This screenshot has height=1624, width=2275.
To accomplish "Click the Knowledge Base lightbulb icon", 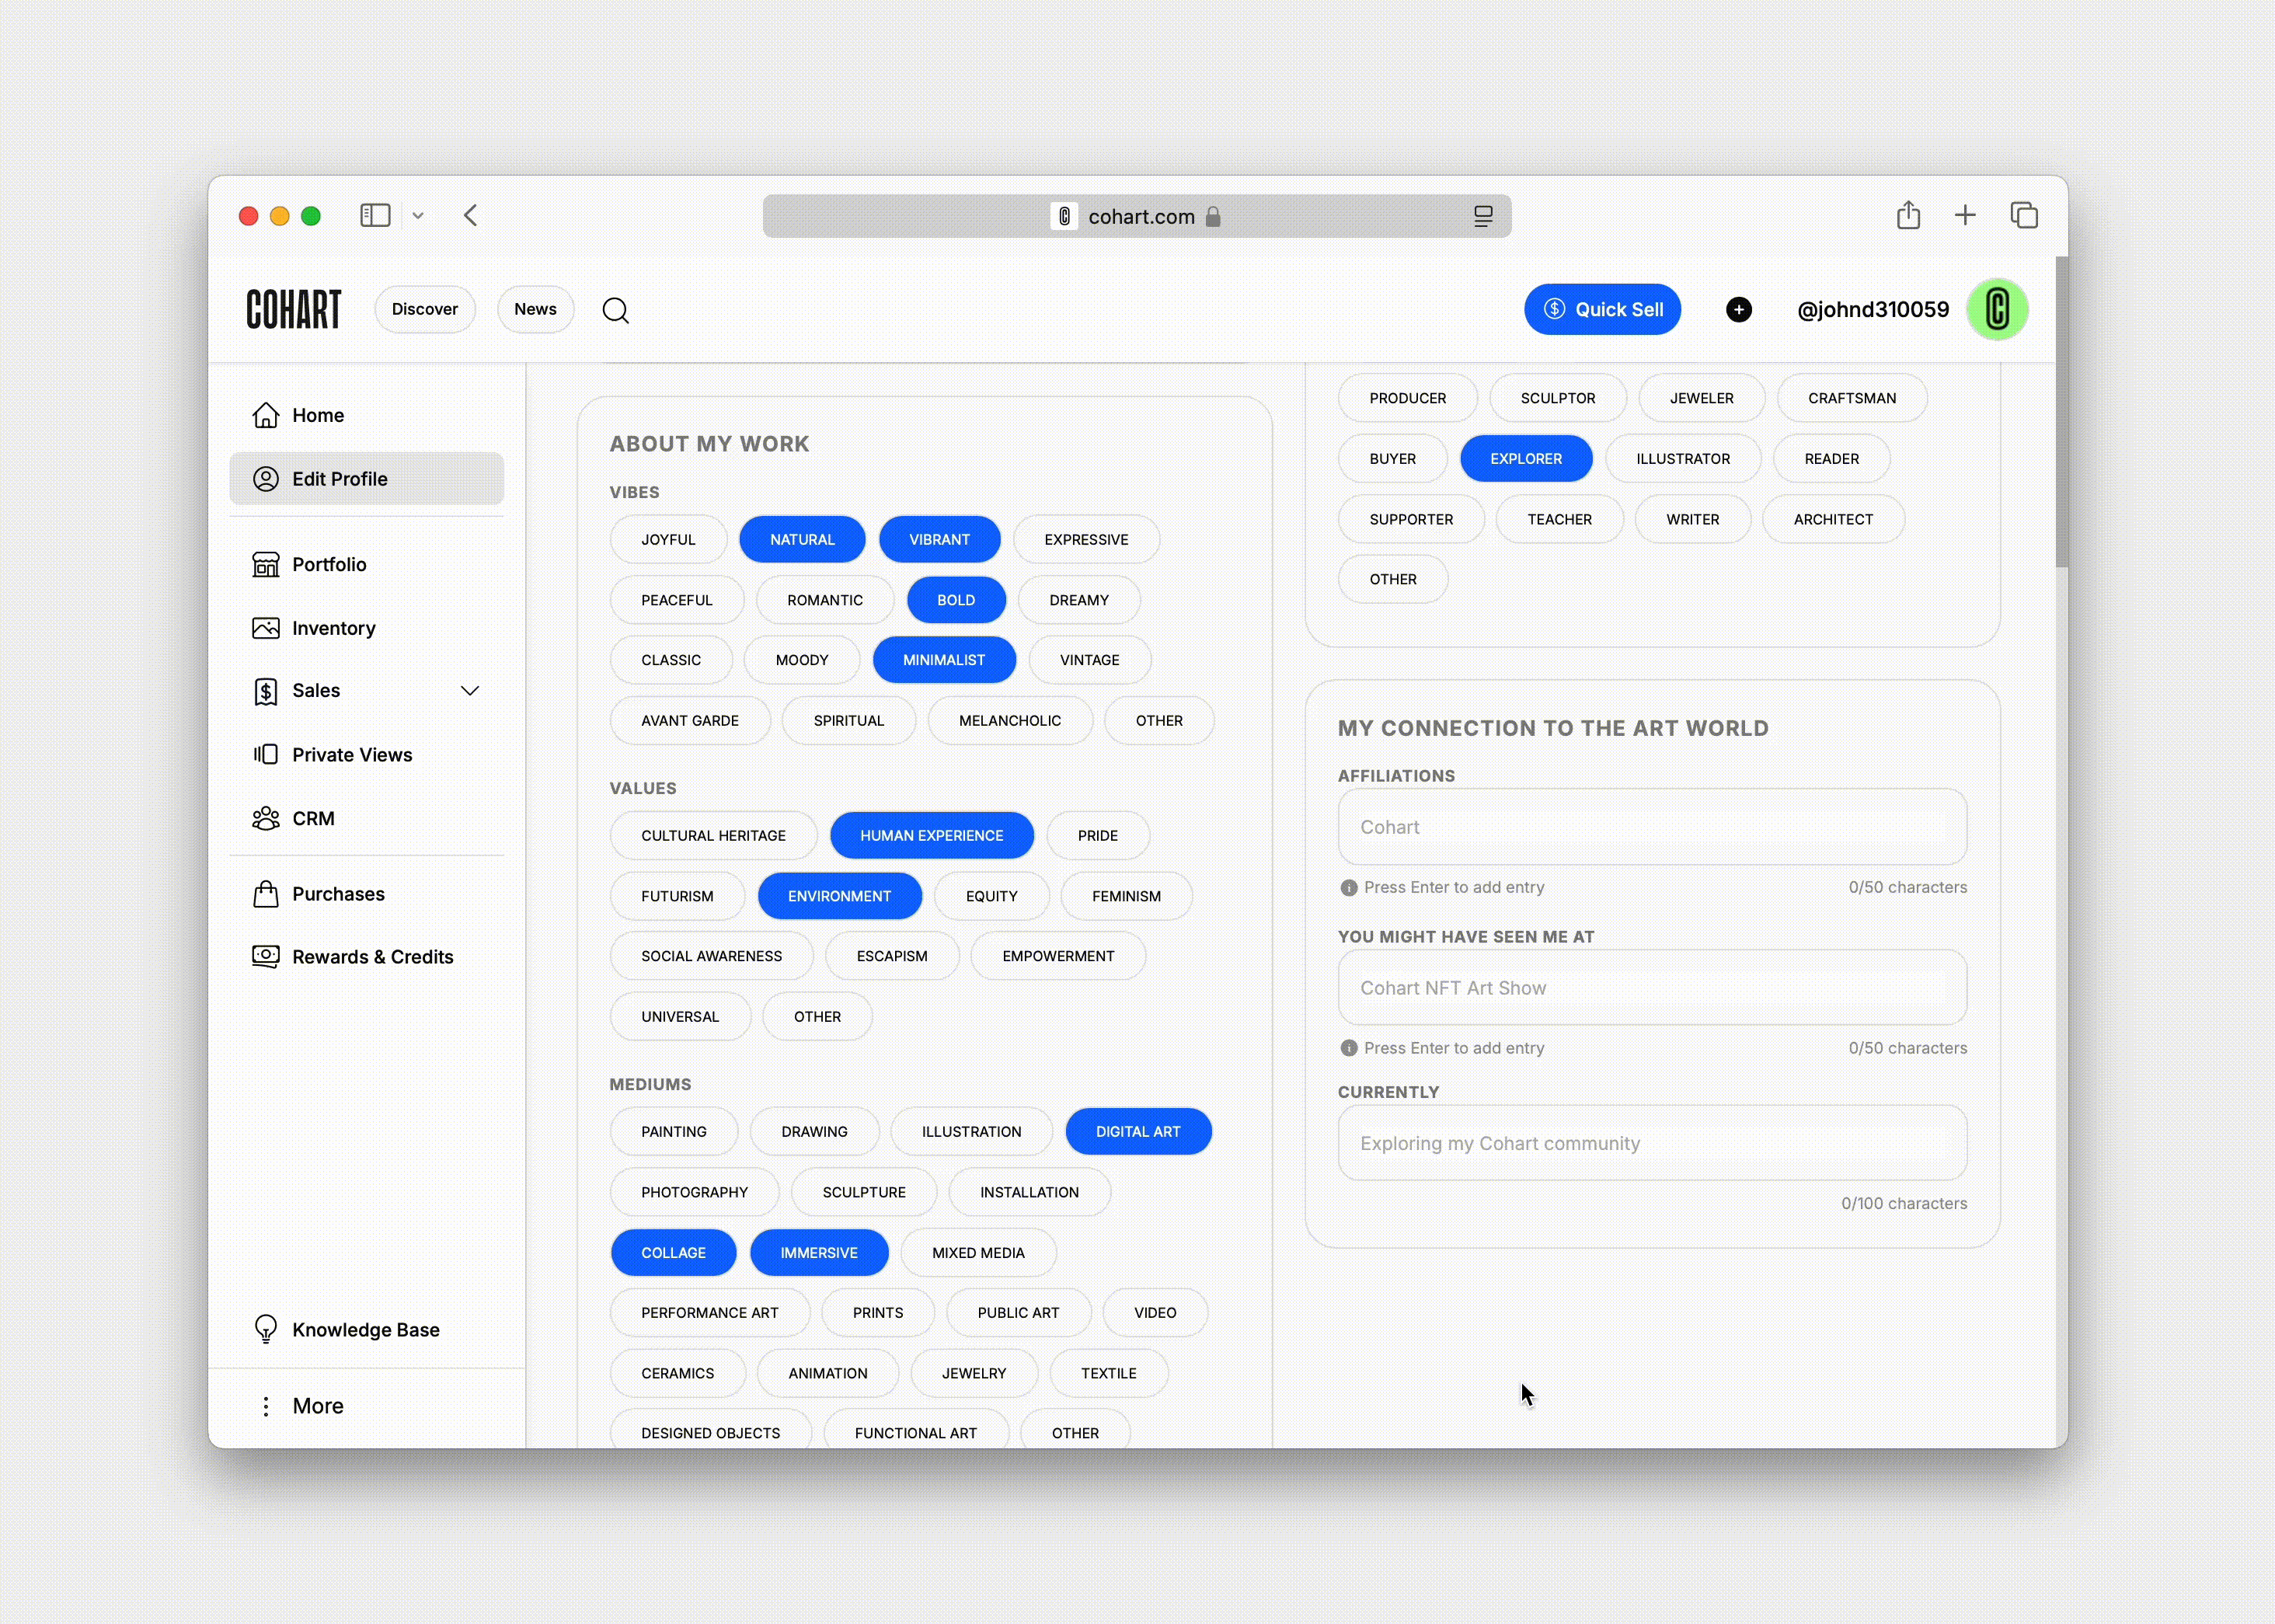I will coord(266,1329).
